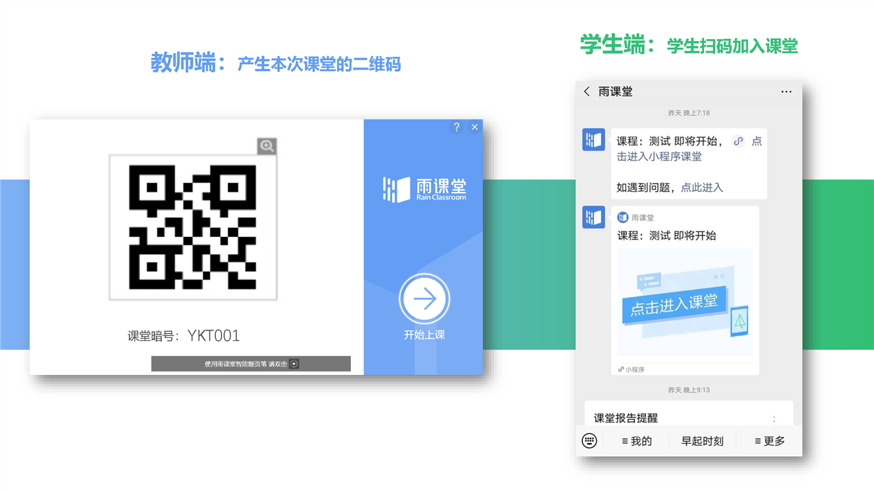Click the 点此进入 help link

pos(702,187)
